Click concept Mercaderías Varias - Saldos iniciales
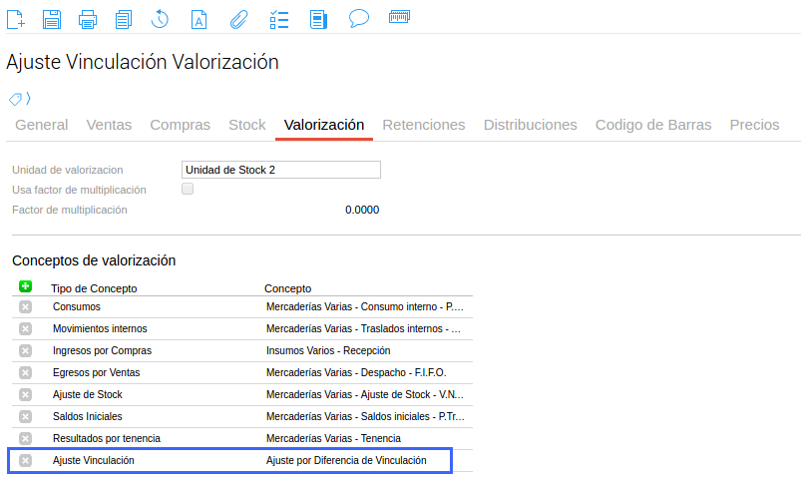This screenshot has width=801, height=488. pos(365,416)
